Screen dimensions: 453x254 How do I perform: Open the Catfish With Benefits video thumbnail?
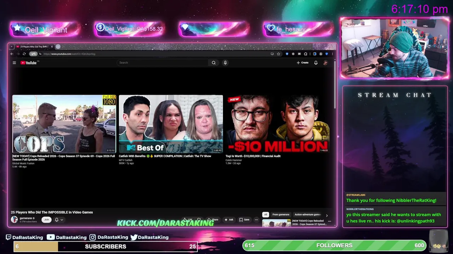point(171,124)
